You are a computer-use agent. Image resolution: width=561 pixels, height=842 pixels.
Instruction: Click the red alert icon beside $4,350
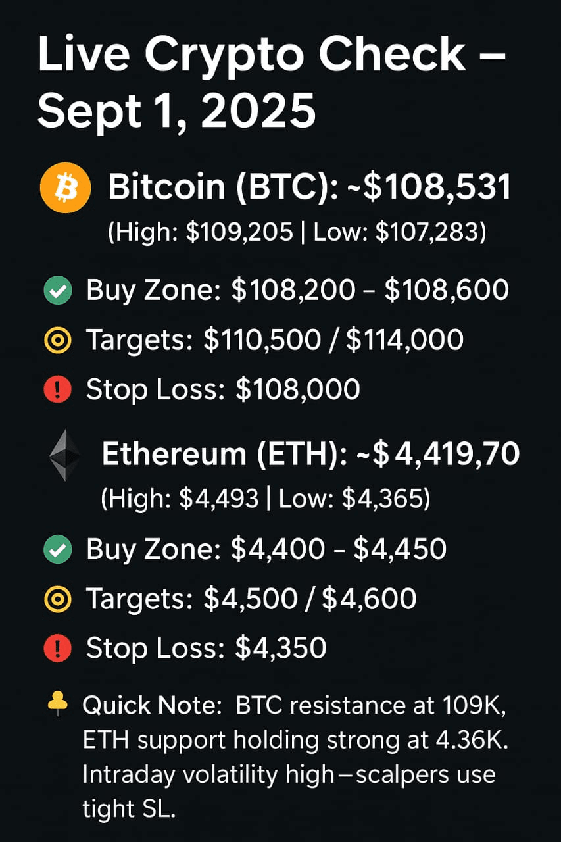point(57,649)
